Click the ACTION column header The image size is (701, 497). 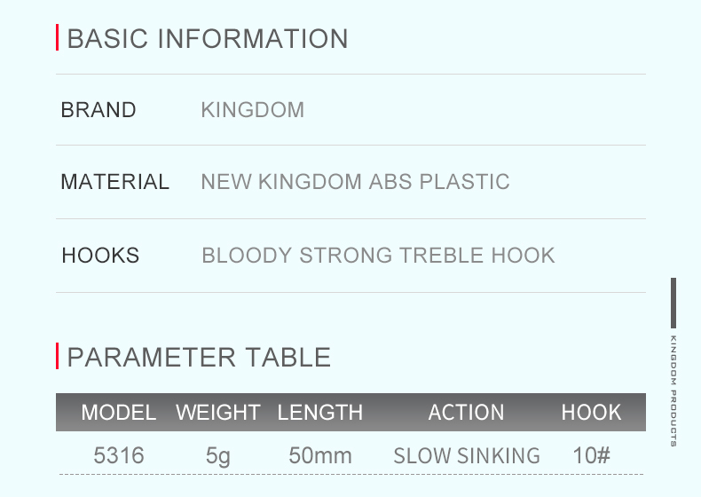point(466,412)
